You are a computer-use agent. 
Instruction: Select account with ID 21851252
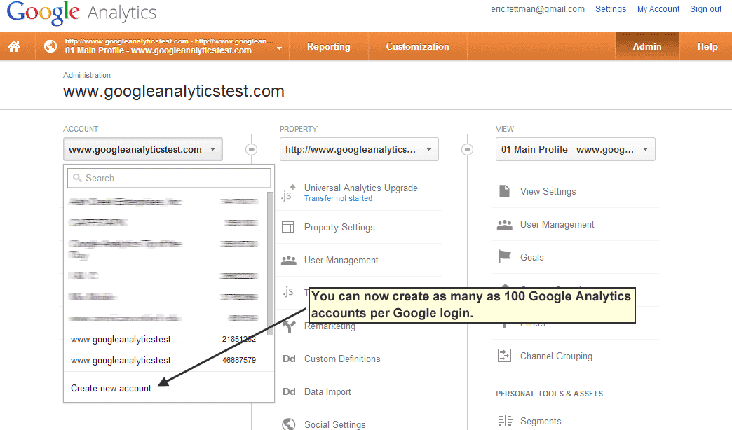tap(163, 339)
